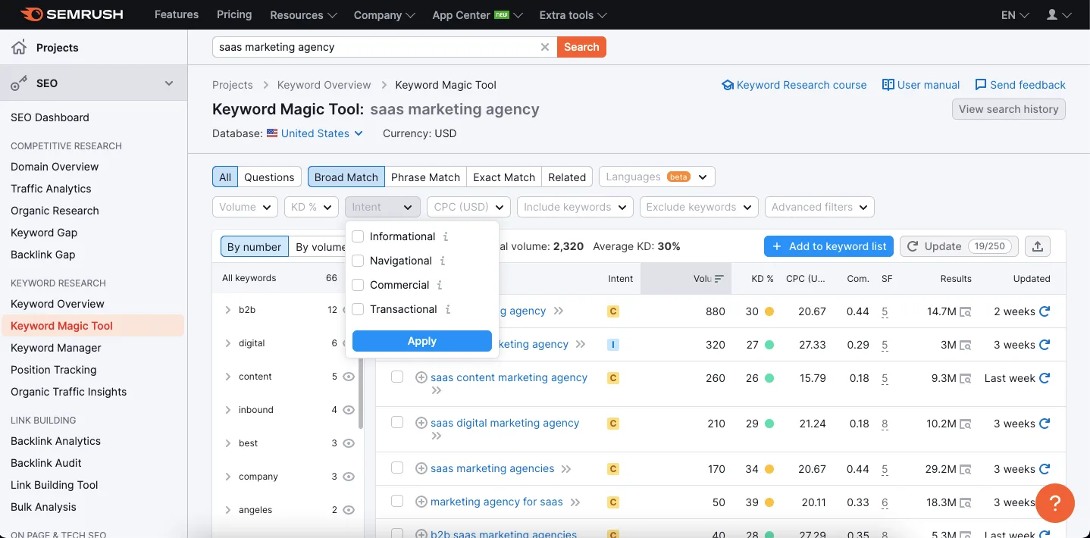Screen dimensions: 1090x538
Task: Open the Keyword Research course link
Action: (x=794, y=85)
